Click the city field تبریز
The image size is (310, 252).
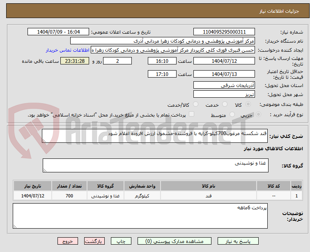[x=224, y=94]
